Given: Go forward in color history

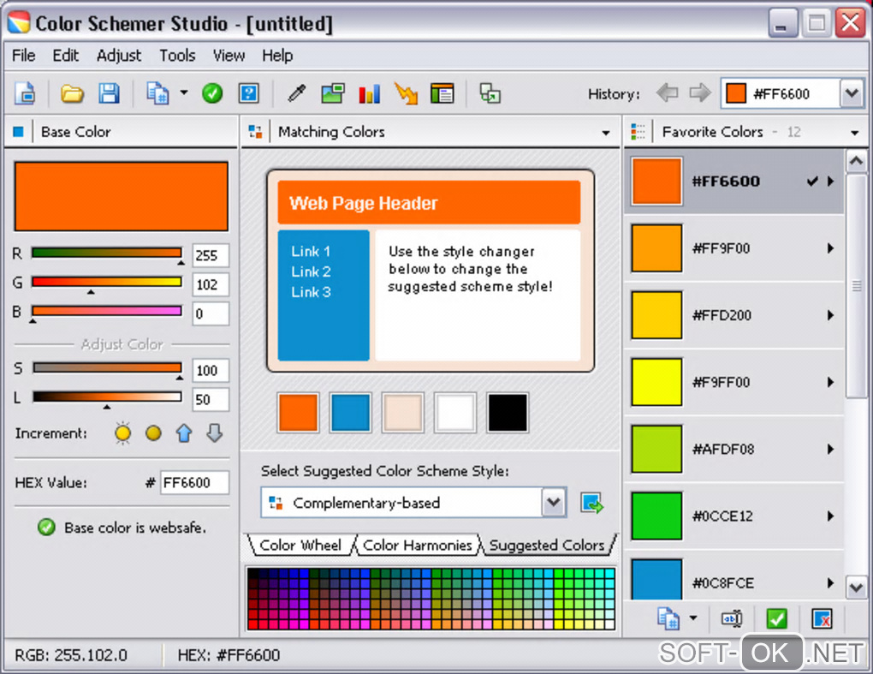Looking at the screenshot, I should pyautogui.click(x=700, y=92).
